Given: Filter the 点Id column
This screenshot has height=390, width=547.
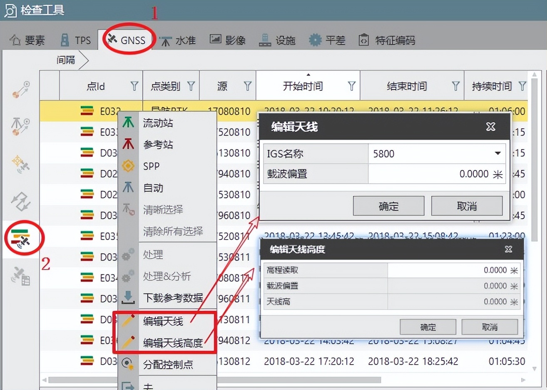Looking at the screenshot, I should click(134, 86).
